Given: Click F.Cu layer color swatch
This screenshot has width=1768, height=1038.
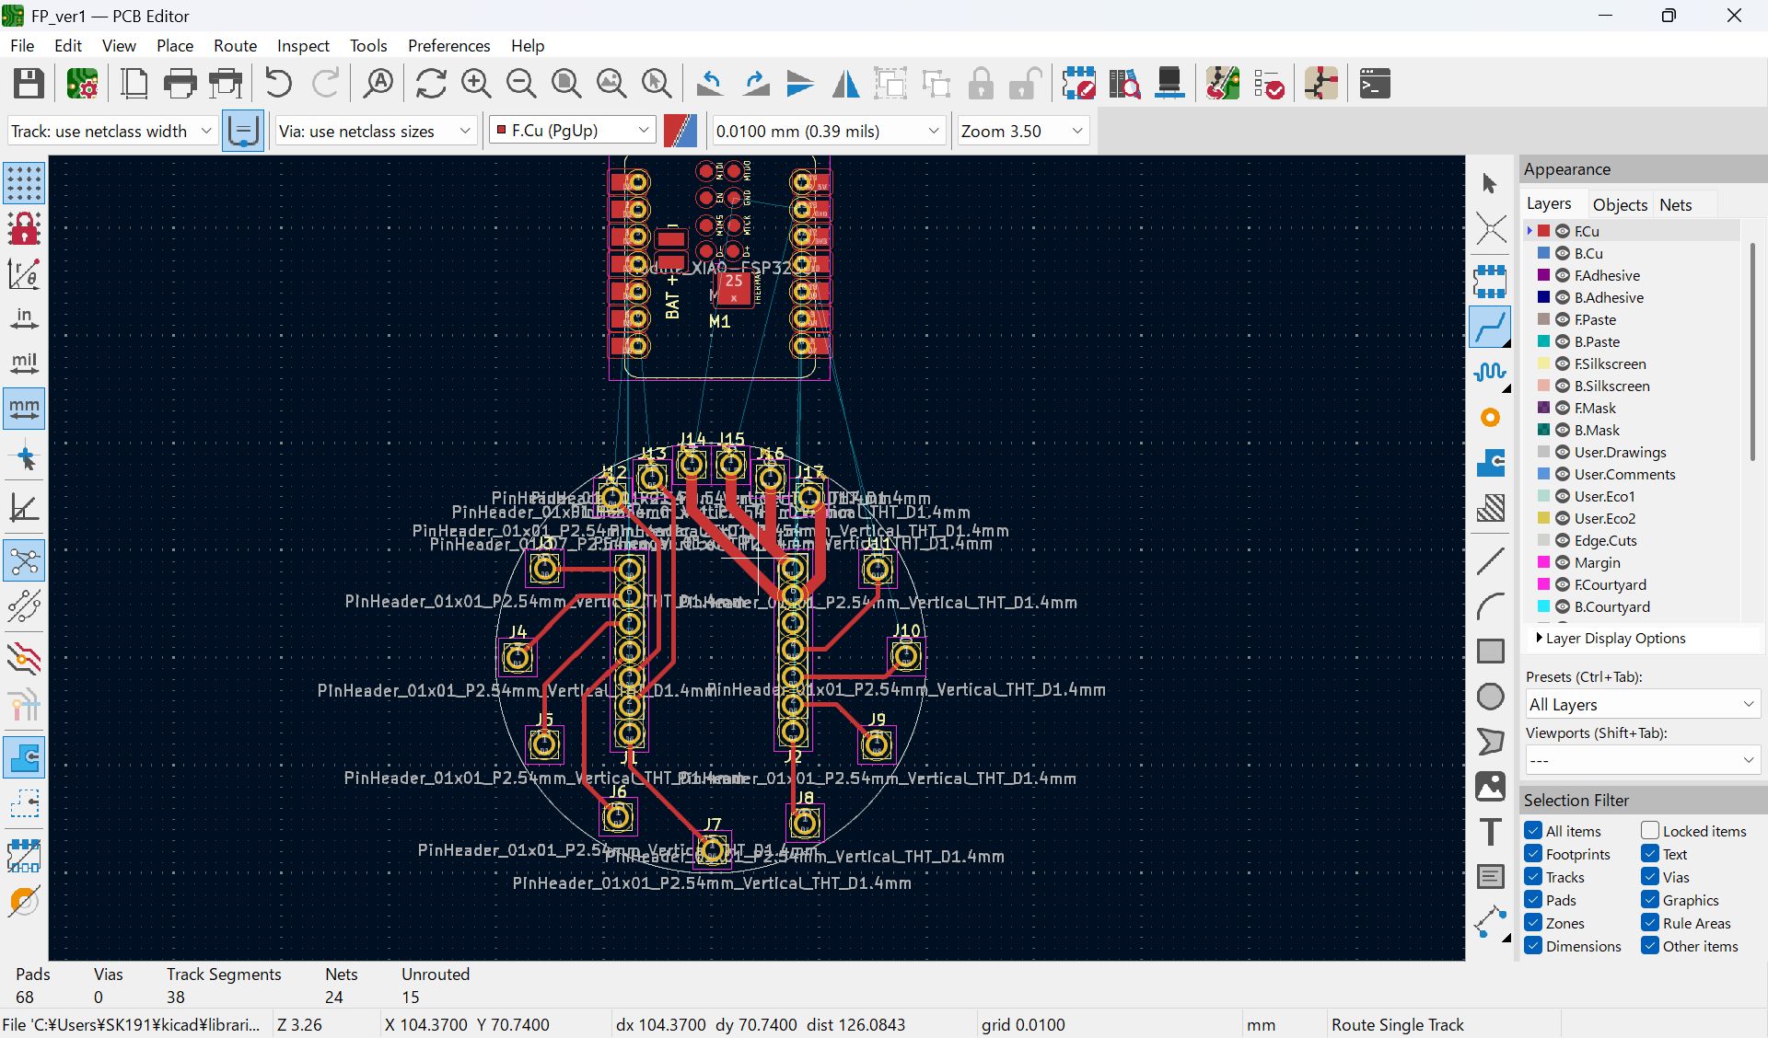Looking at the screenshot, I should pyautogui.click(x=1544, y=231).
